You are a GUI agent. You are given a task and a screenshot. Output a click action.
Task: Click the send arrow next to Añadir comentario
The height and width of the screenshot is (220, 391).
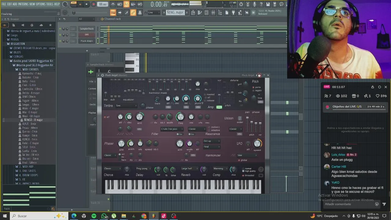click(x=384, y=204)
